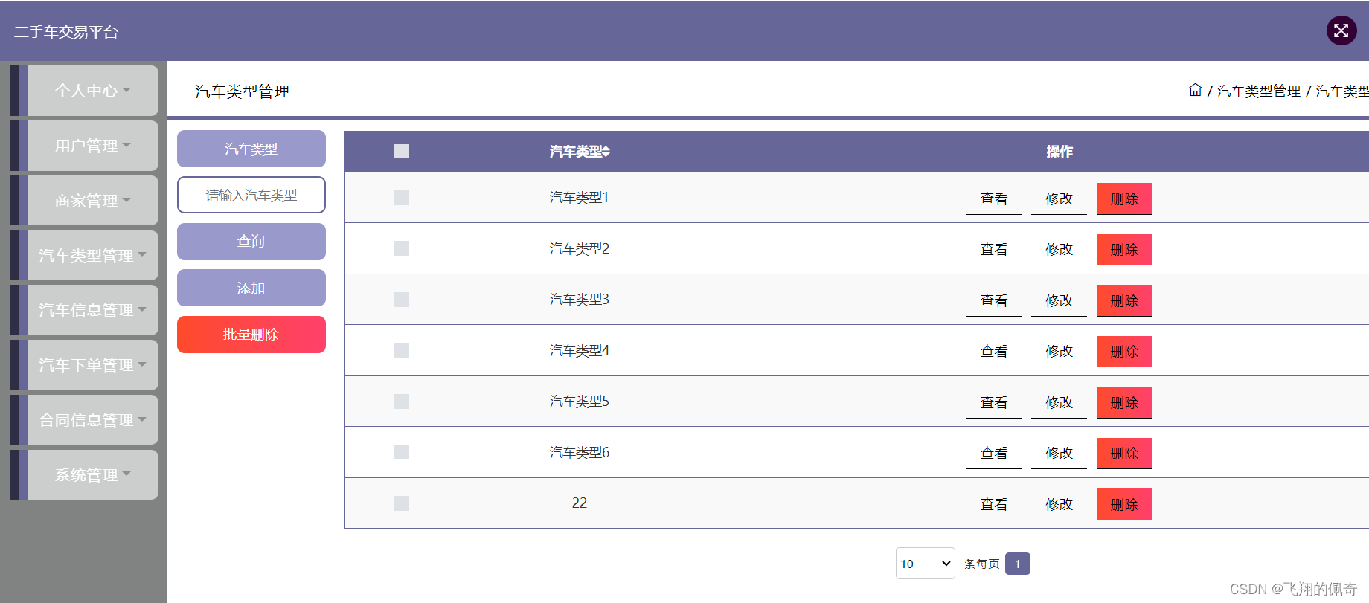
Task: Check the box for row 汽车类型1
Action: tap(402, 198)
